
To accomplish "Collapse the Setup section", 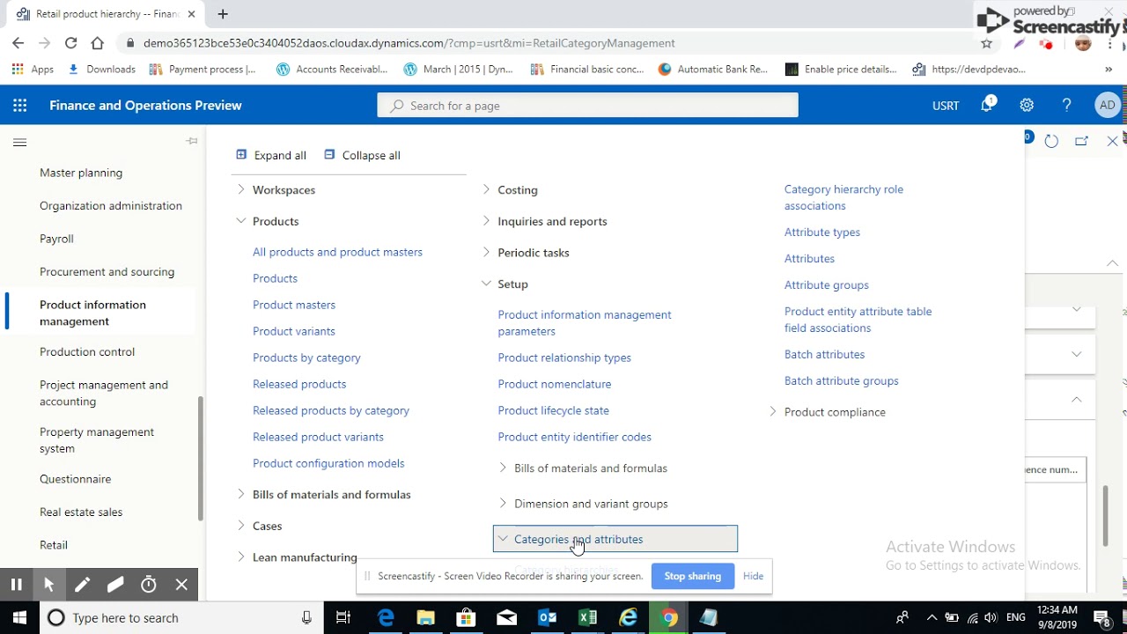I will [x=486, y=284].
